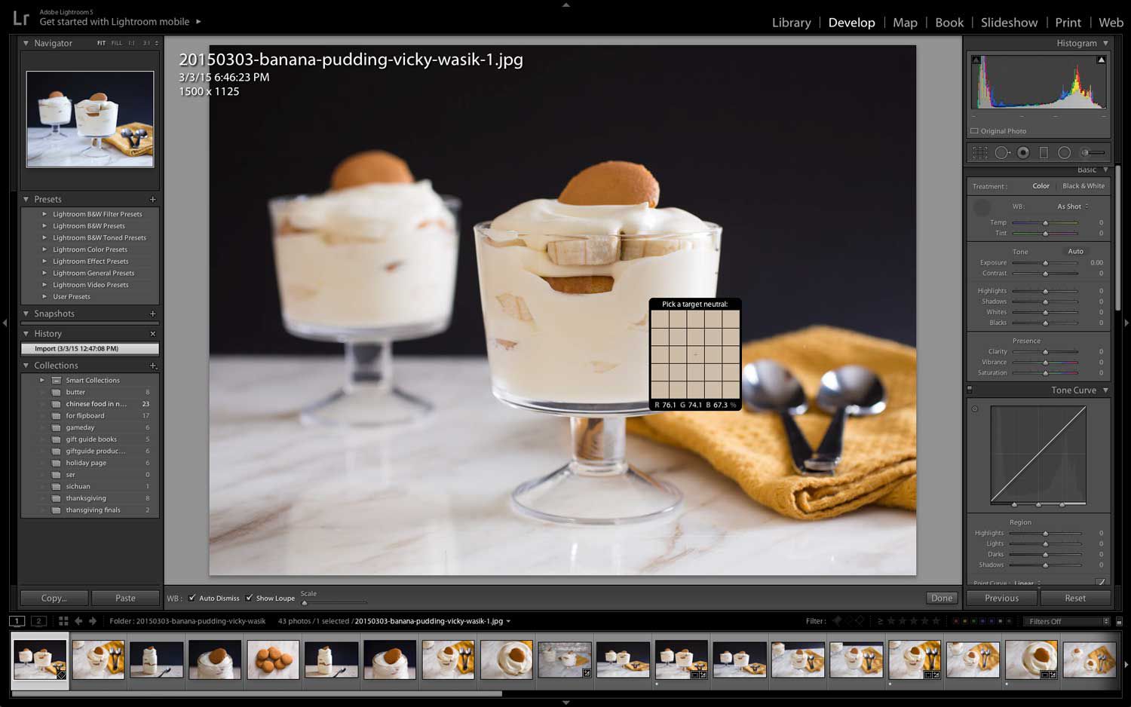Disable the Show Loupe option

click(250, 598)
